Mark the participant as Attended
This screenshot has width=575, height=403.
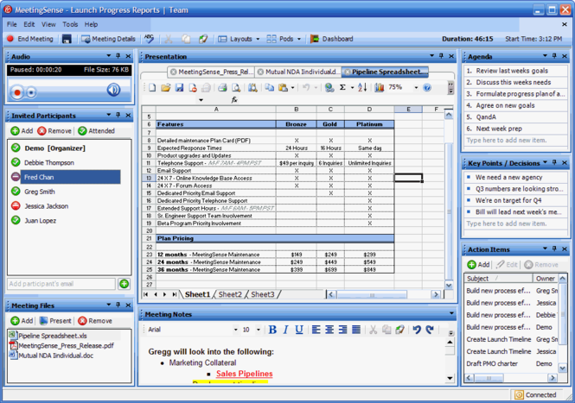pos(97,131)
